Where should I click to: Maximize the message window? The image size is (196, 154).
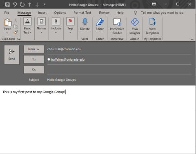coord(178,4)
